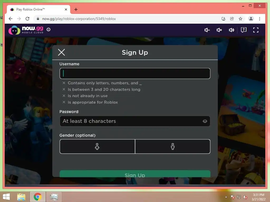Image resolution: width=270 pixels, height=202 pixels.
Task: Click 'Is appropriate for Roblox' text
Action: 93,102
